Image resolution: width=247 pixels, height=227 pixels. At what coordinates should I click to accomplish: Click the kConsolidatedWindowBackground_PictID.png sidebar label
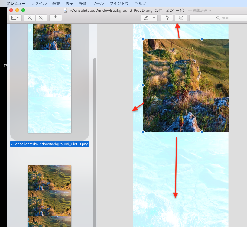click(x=50, y=144)
